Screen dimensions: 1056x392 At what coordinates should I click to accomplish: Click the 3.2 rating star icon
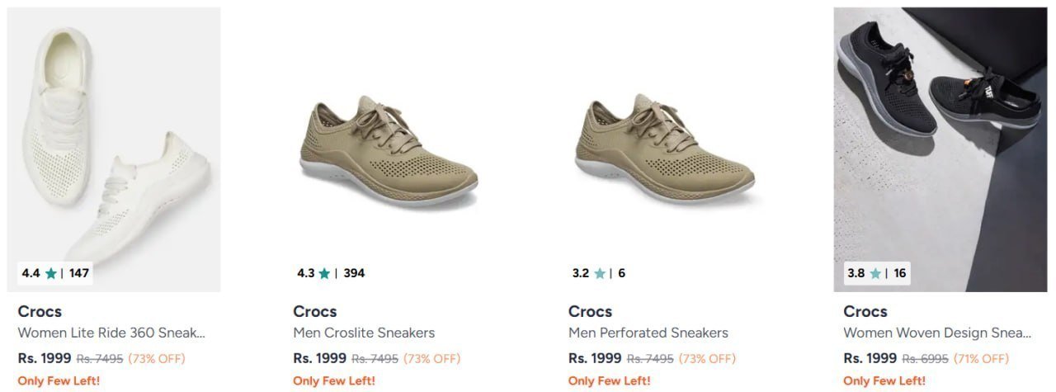pos(600,273)
